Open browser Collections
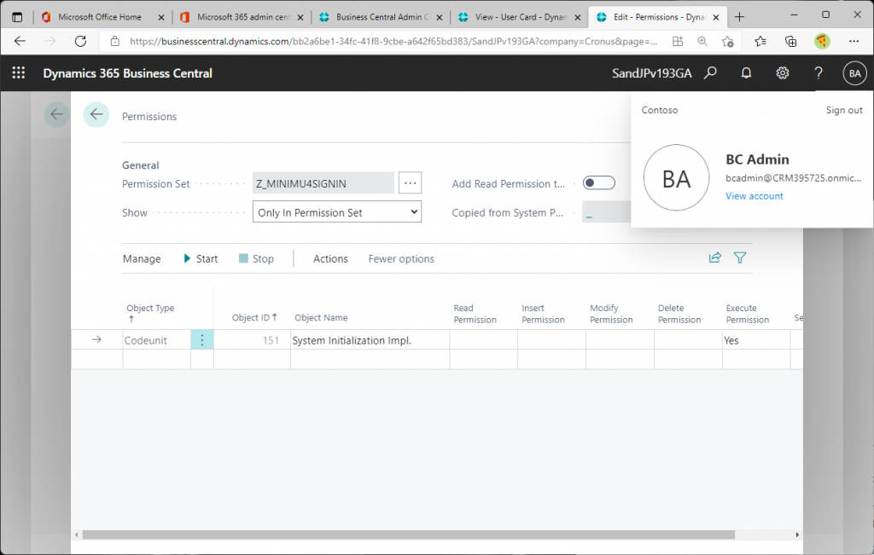 click(790, 41)
